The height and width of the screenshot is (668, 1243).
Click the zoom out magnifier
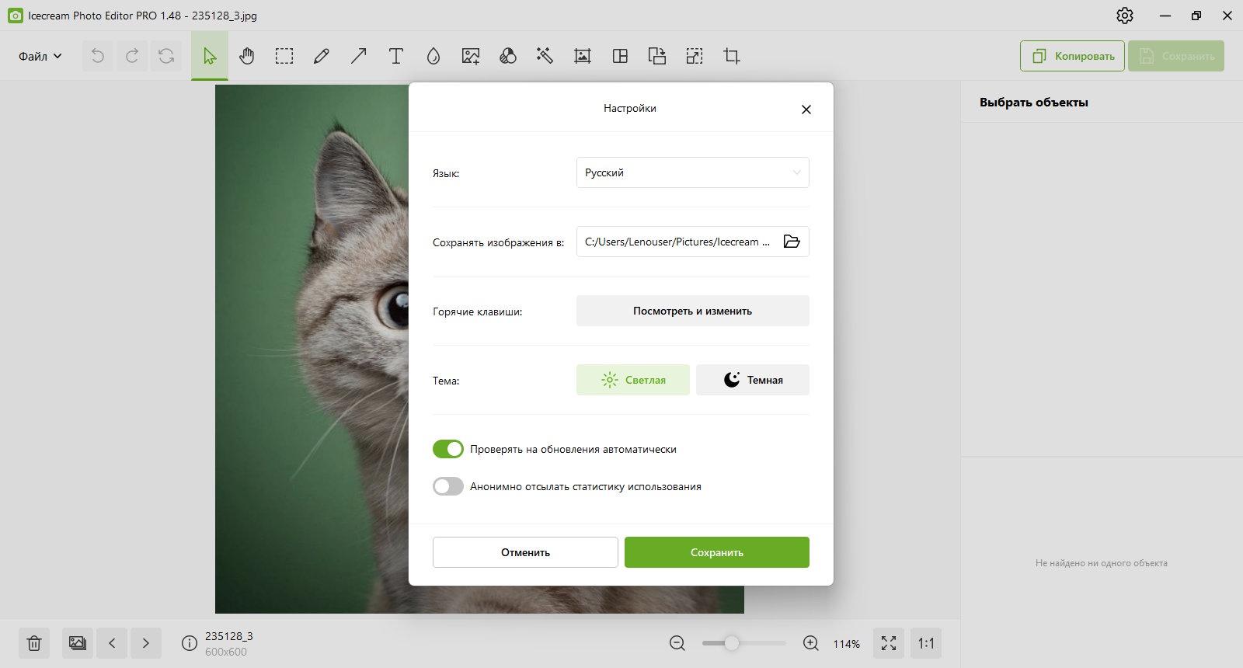pyautogui.click(x=677, y=643)
